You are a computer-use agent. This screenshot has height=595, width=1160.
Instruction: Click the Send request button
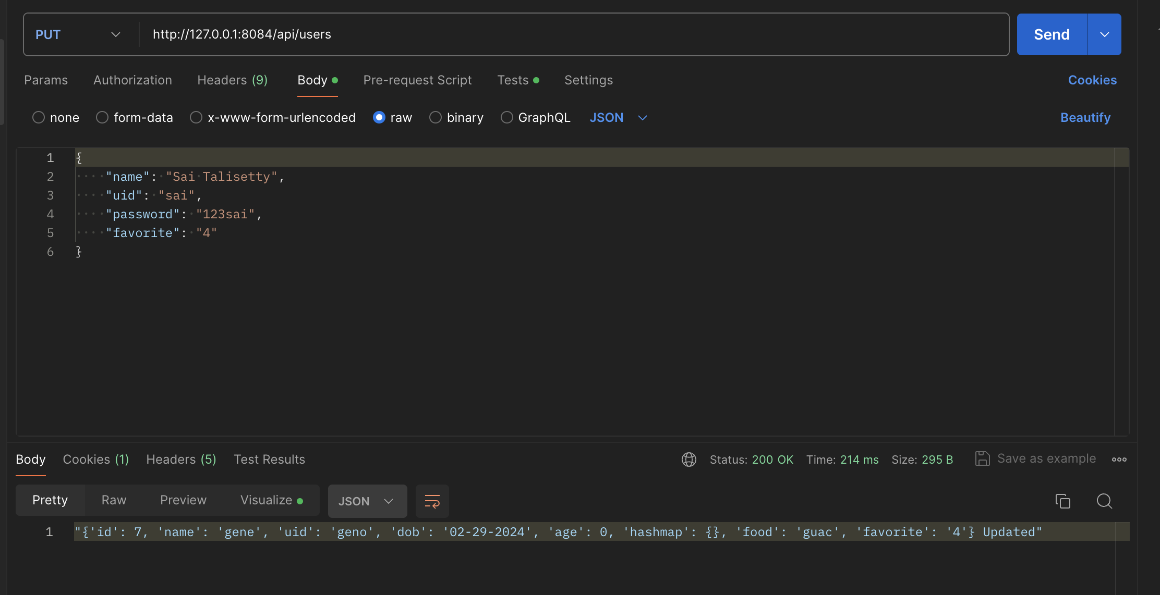[1052, 34]
